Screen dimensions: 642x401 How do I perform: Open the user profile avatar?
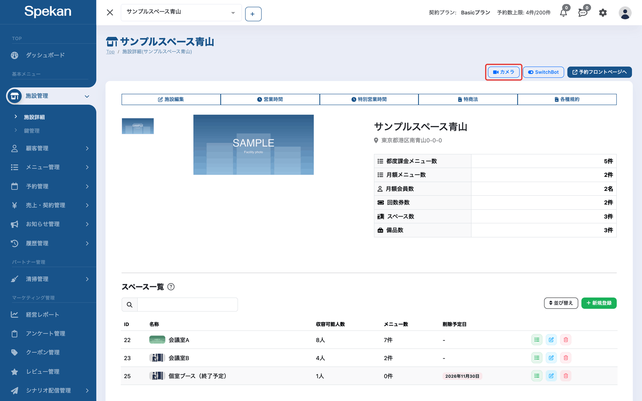pos(625,13)
